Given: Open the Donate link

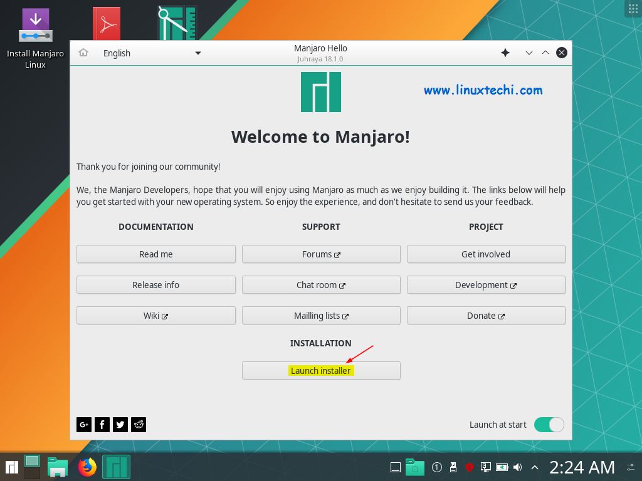Looking at the screenshot, I should 486,315.
